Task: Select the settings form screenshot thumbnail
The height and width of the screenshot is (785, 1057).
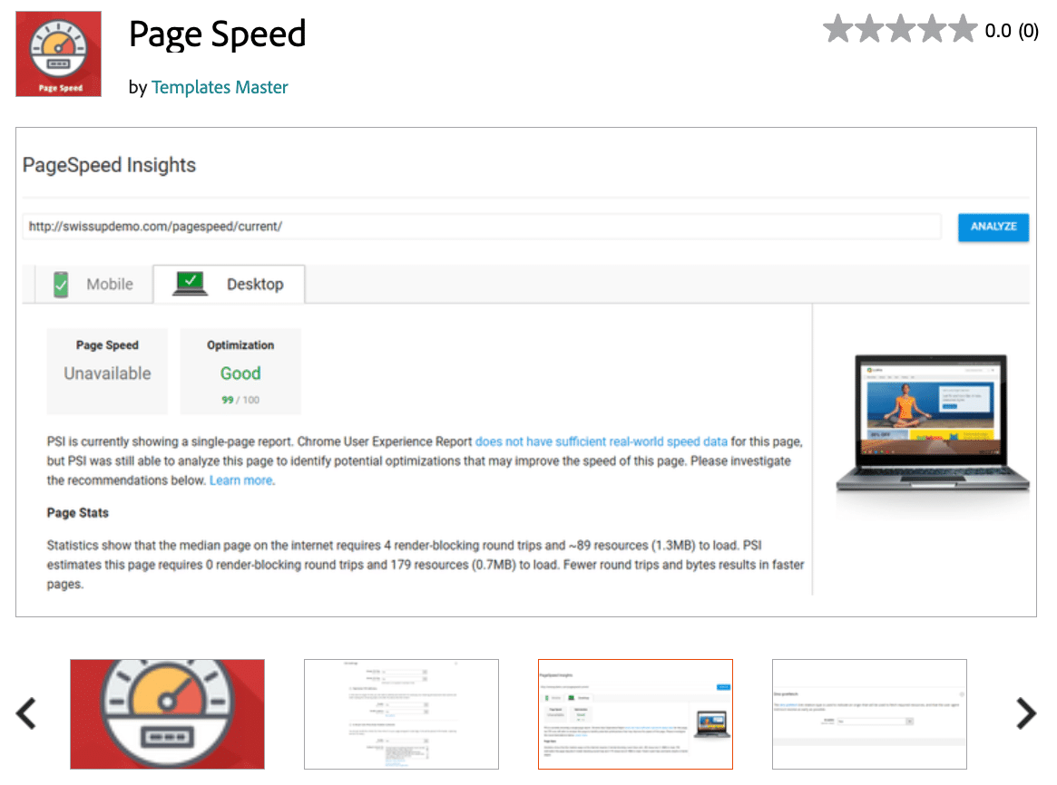Action: tap(401, 713)
